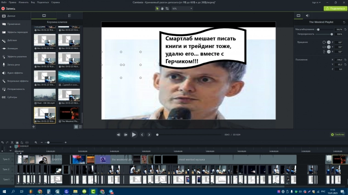Screen dimensions: 348x195
Task: Switch to the clip bin tab
Action: 44,16
